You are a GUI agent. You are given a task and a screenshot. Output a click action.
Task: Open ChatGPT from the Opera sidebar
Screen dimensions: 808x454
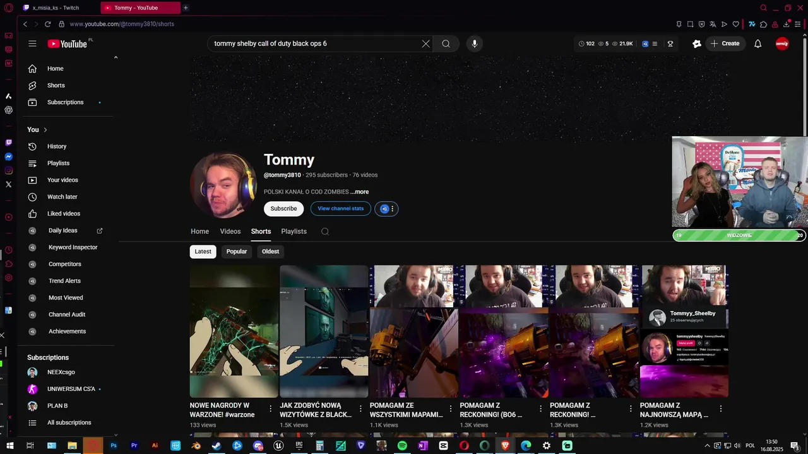[x=8, y=110]
